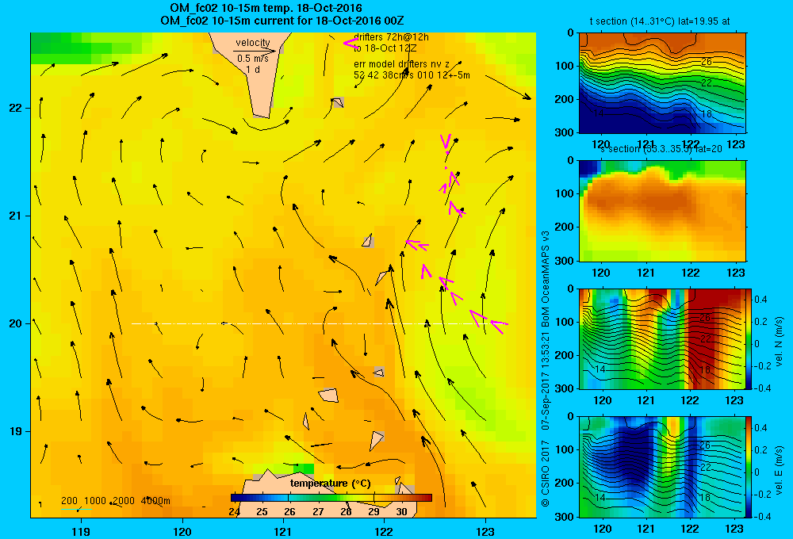The width and height of the screenshot is (793, 539).
Task: Click latitude label 22 on main map axis
Action: (x=15, y=109)
